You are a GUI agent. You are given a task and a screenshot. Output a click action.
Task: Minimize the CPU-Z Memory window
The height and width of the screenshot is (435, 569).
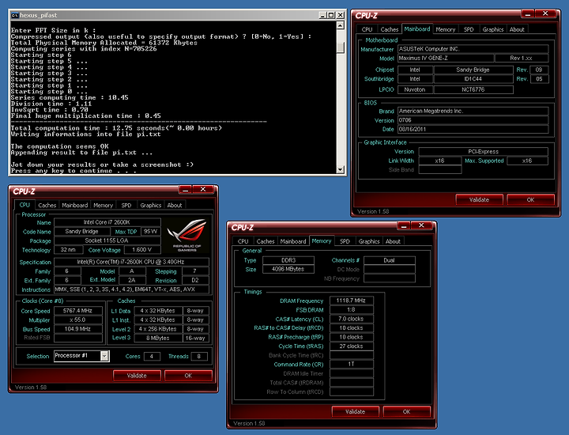tap(404, 226)
